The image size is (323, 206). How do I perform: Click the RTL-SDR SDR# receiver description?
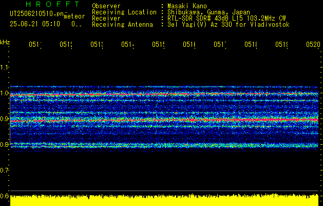click(x=226, y=19)
